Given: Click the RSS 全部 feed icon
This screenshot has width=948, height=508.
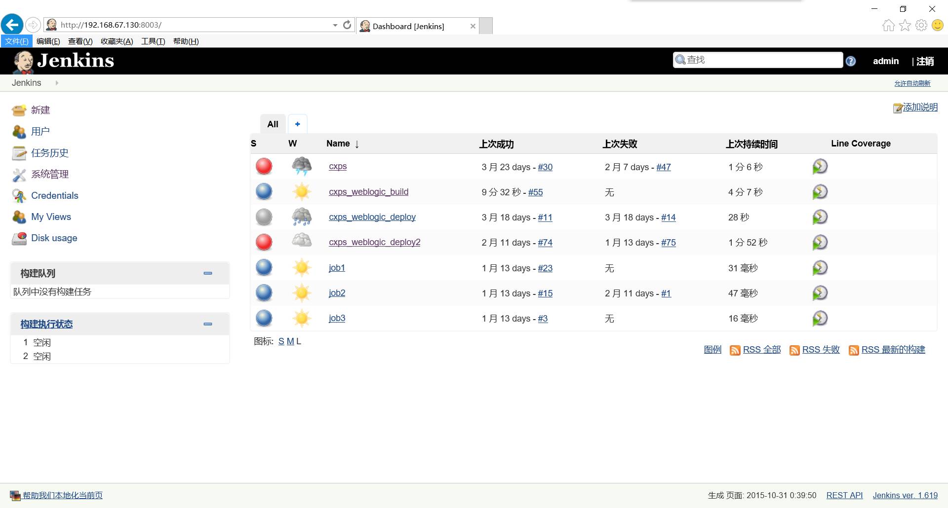Looking at the screenshot, I should [735, 350].
